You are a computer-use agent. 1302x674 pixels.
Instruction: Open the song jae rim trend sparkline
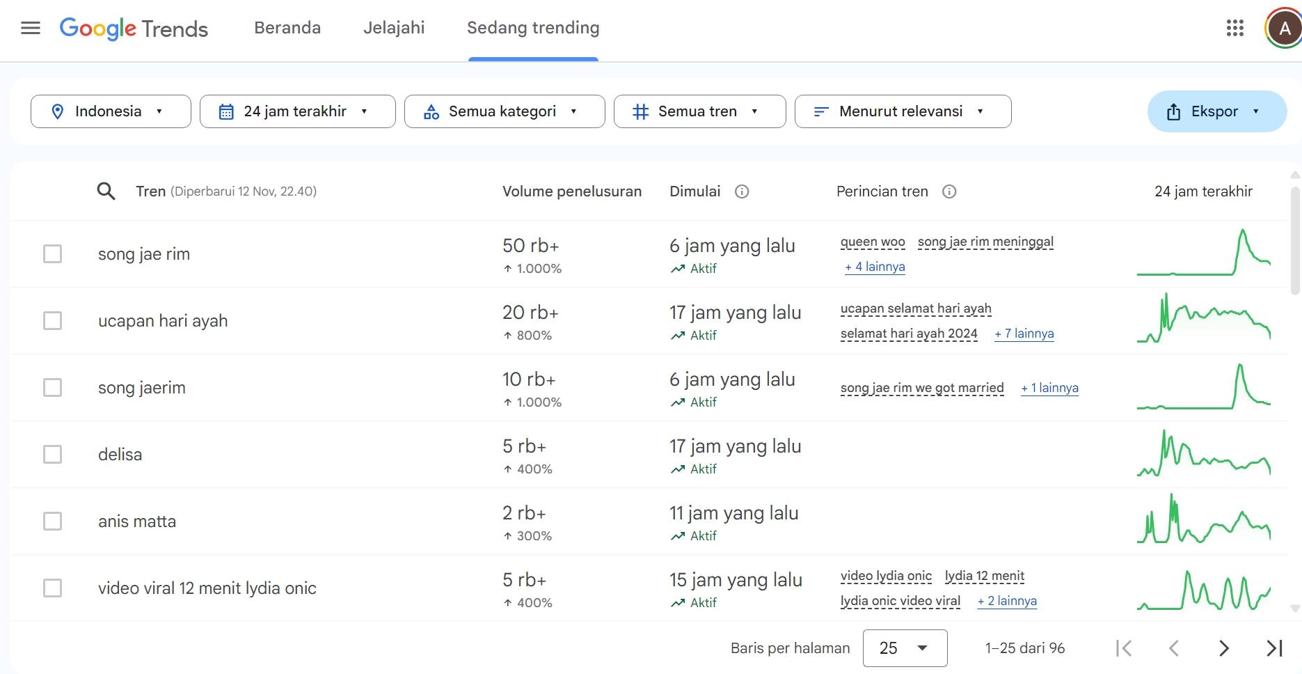click(1204, 253)
